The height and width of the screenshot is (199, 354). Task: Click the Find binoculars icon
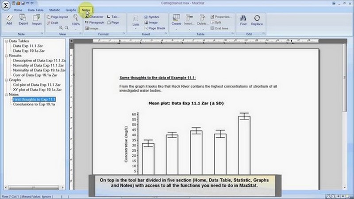tap(243, 18)
